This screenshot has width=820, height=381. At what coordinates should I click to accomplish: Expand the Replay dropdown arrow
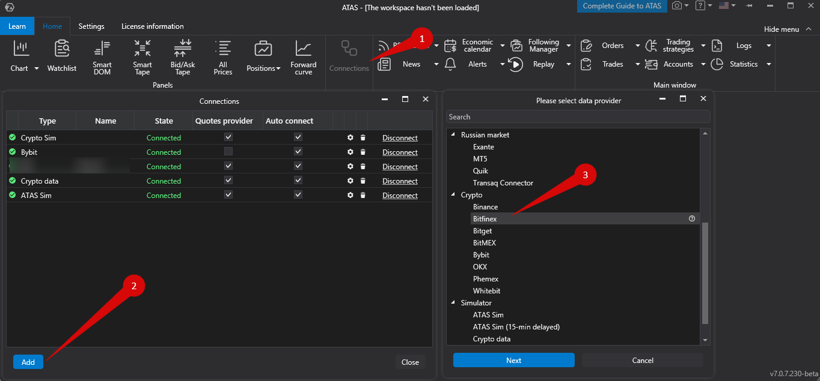tap(568, 64)
